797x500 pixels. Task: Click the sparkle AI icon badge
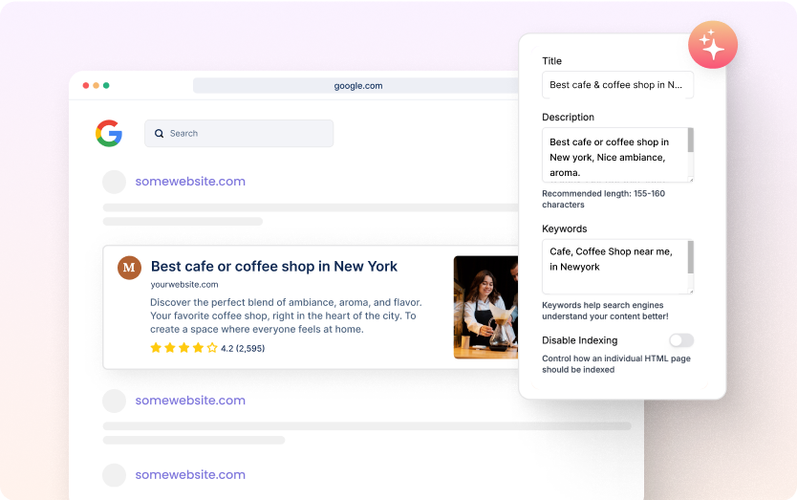712,45
